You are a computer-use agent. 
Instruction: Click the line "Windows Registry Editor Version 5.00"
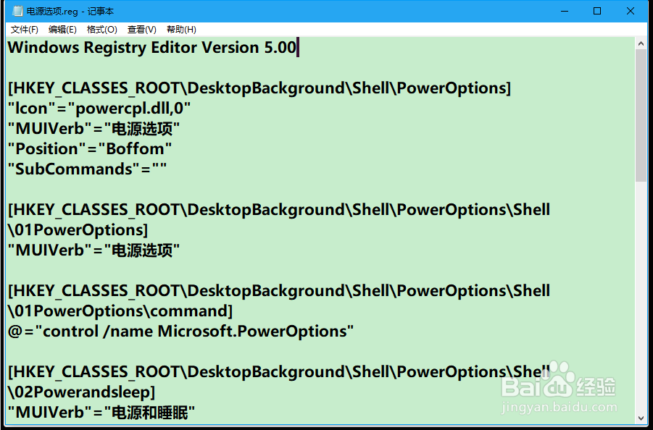click(152, 47)
